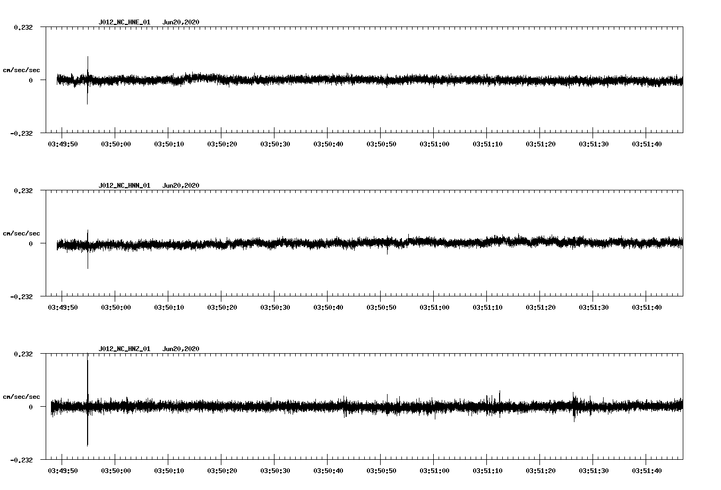
Task: Click the 03:51:40 time label under HNZ plot
Action: (646, 470)
